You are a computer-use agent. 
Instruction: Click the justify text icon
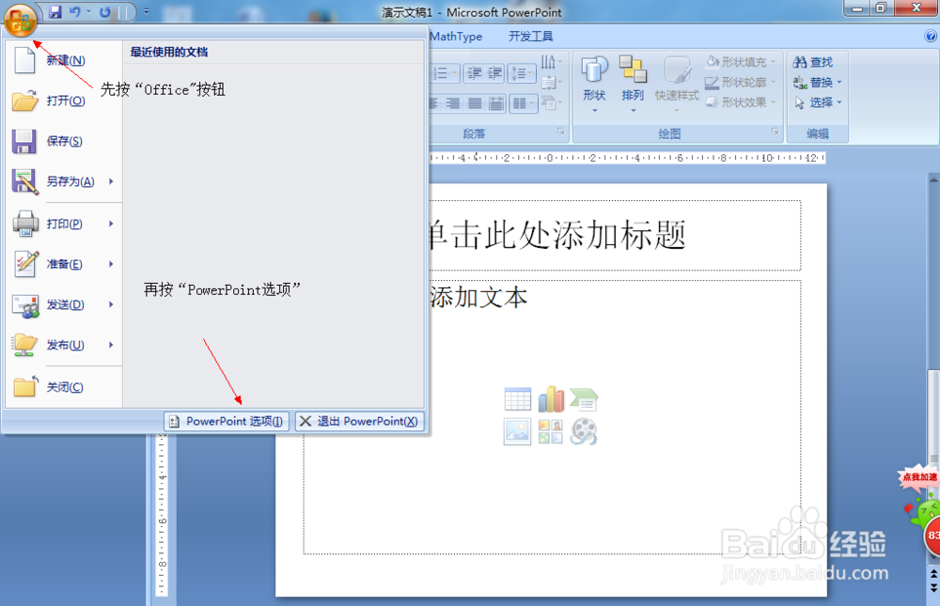click(x=474, y=103)
